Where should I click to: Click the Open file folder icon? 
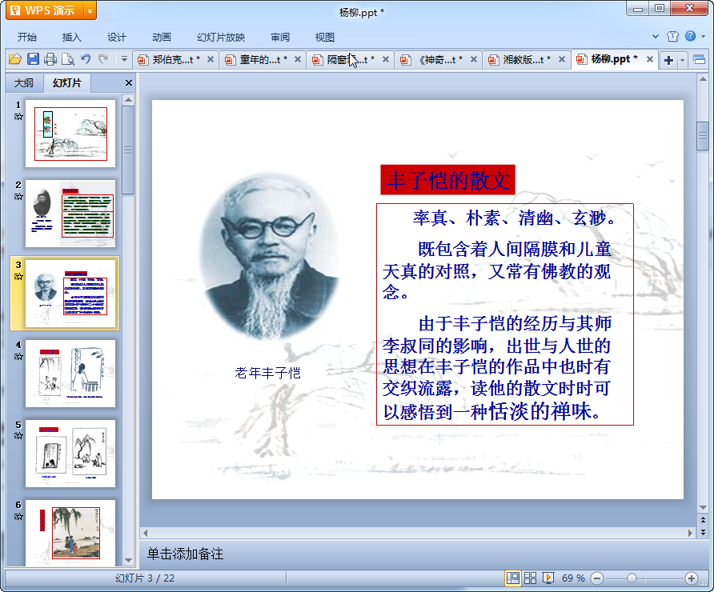click(15, 59)
